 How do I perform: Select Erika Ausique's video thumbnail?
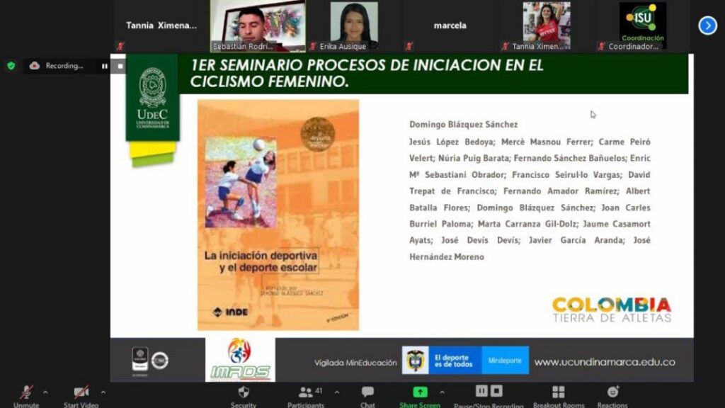[354, 26]
